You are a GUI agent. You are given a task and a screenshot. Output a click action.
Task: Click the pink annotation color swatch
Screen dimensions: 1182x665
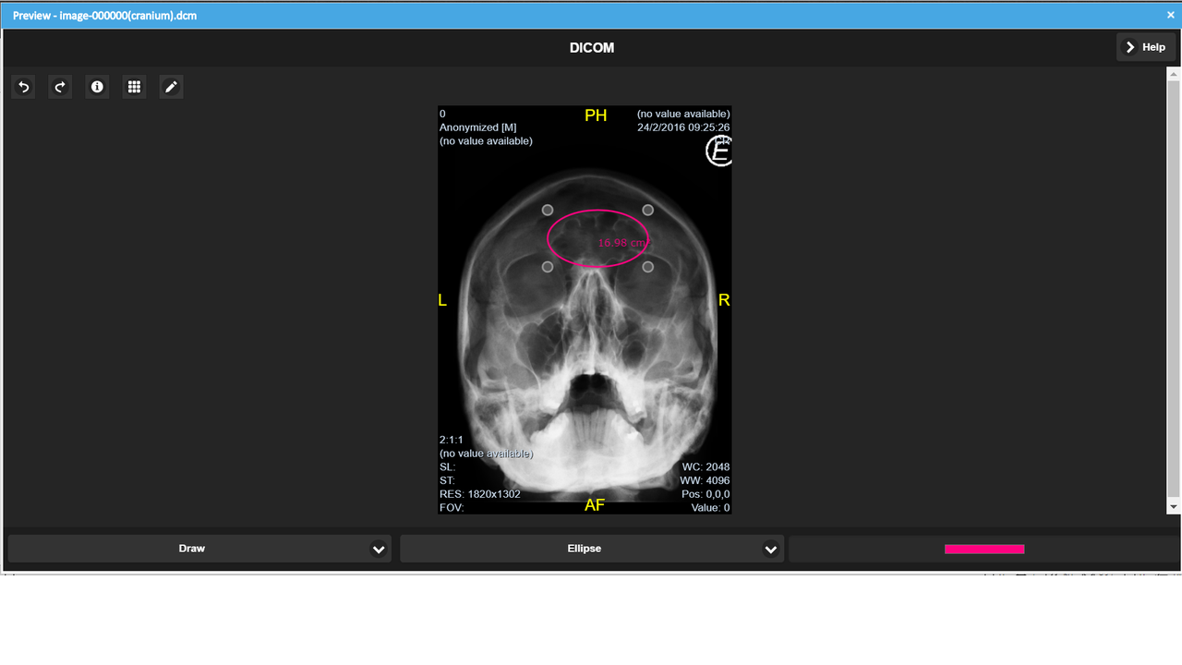984,548
